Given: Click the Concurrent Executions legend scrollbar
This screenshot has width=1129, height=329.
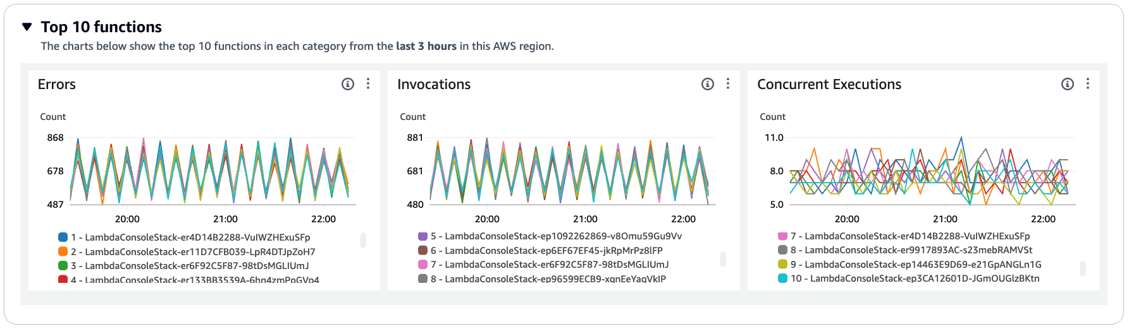Looking at the screenshot, I should tap(1083, 268).
